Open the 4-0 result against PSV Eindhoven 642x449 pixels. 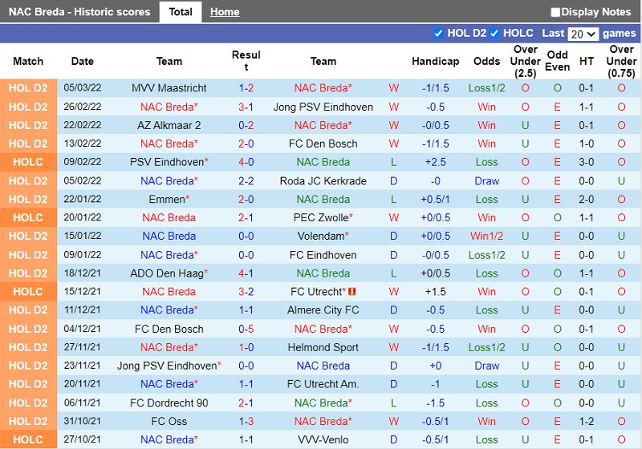point(246,162)
